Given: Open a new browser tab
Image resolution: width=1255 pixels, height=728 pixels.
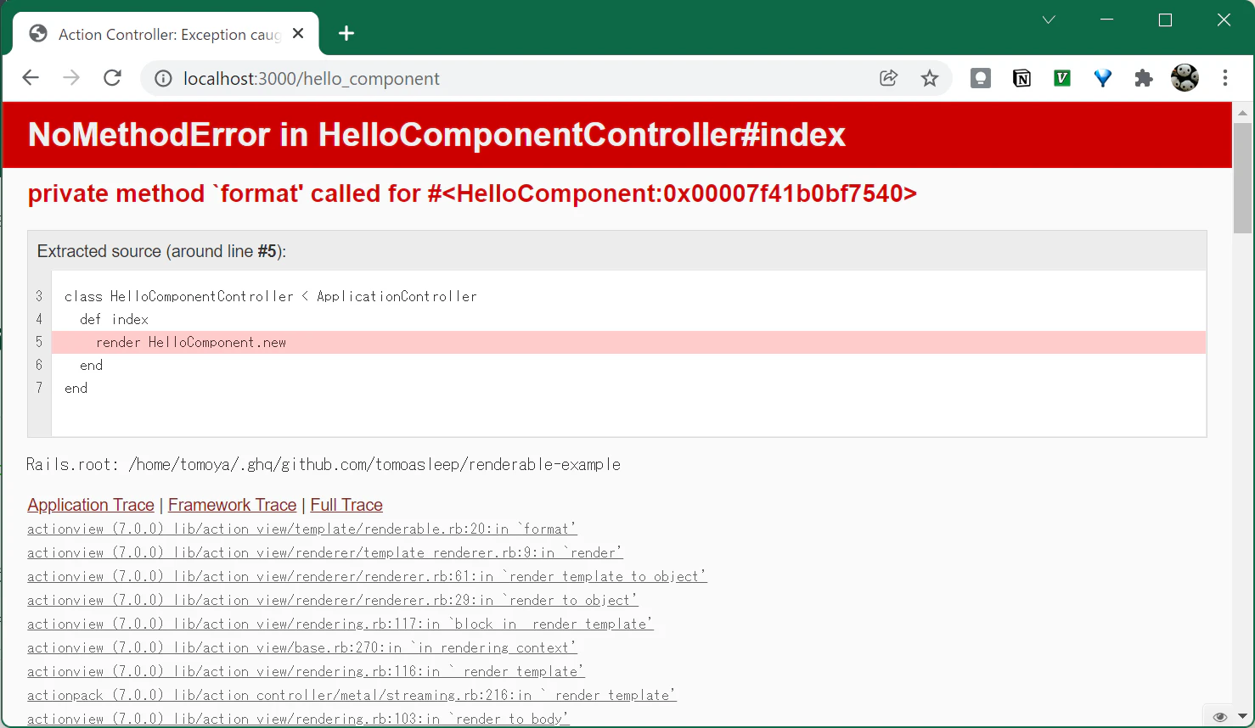Looking at the screenshot, I should [x=346, y=33].
